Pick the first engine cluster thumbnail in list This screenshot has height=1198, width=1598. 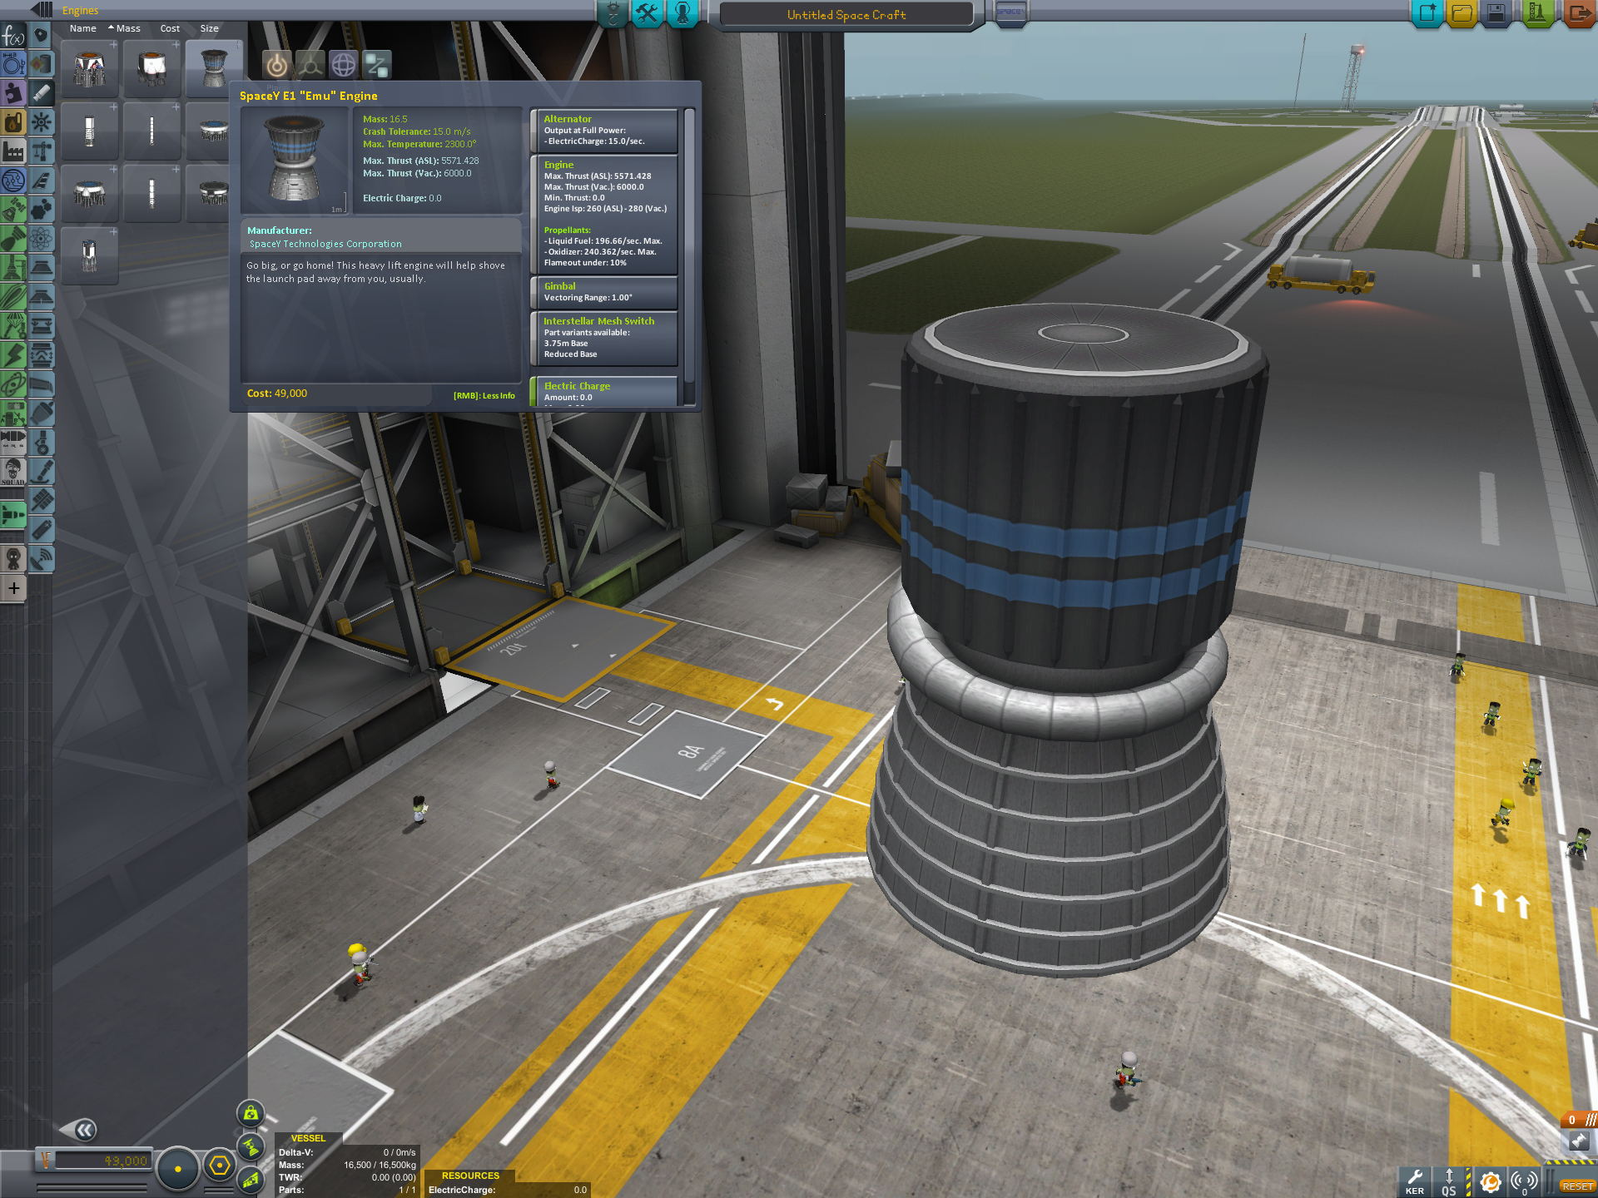pos(90,69)
